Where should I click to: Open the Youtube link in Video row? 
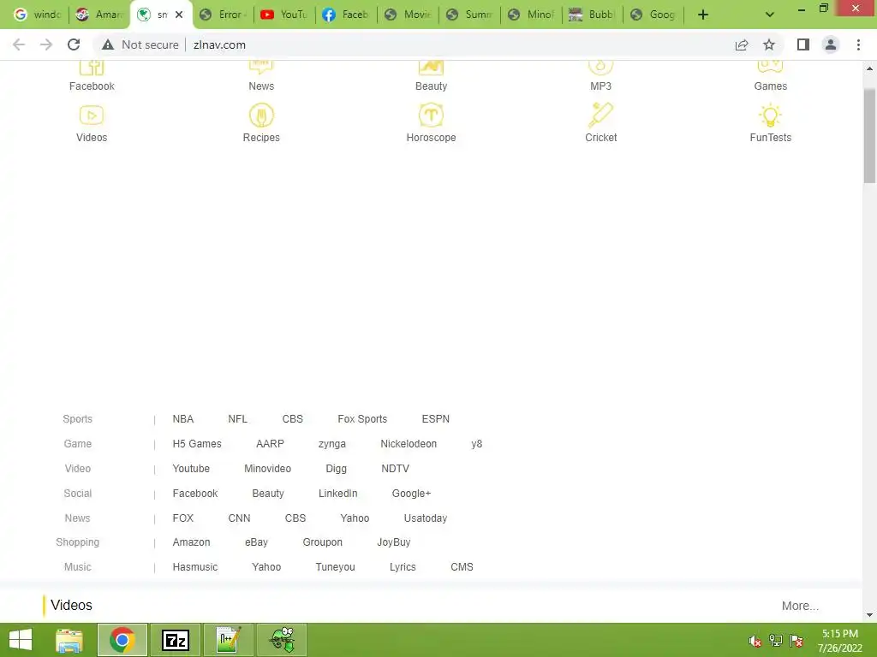point(191,469)
